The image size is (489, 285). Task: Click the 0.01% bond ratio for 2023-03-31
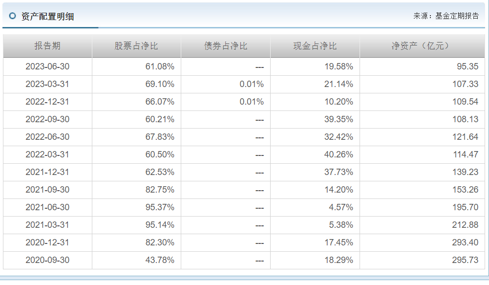[252, 84]
